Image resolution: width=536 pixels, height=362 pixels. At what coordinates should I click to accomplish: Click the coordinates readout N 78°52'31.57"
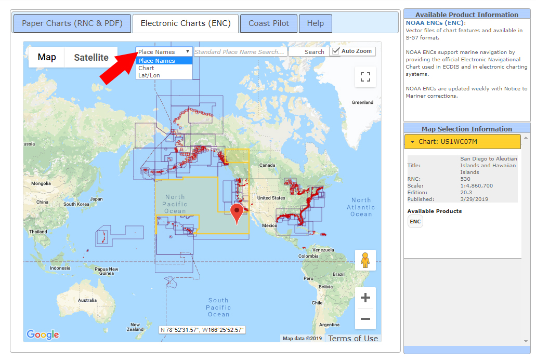202,330
